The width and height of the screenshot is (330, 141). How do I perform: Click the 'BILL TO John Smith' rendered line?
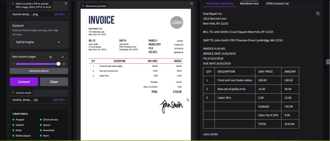(x=238, y=32)
